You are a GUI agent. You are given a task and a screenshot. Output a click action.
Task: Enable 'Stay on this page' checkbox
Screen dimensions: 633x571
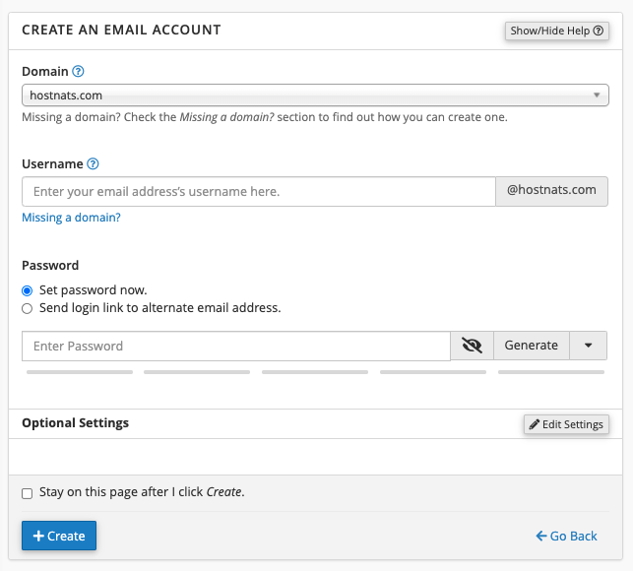28,493
